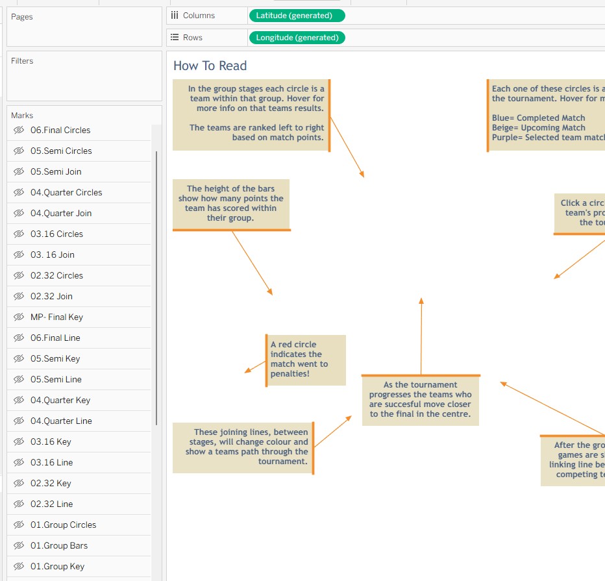Click the Columns shelf icon
The width and height of the screenshot is (605, 581).
(x=175, y=16)
